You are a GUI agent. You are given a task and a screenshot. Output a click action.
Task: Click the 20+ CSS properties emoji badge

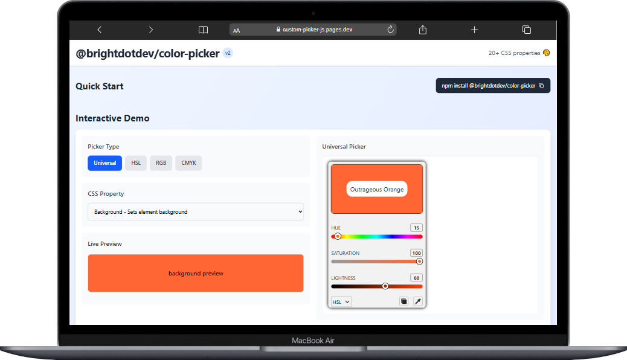[545, 53]
